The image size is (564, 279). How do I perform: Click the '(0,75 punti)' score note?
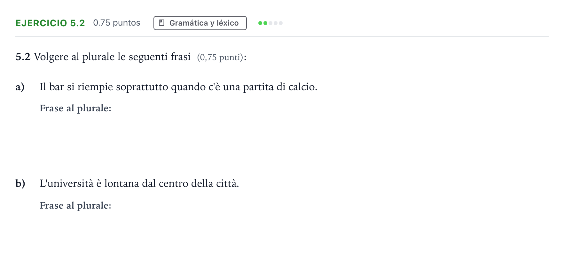point(220,57)
